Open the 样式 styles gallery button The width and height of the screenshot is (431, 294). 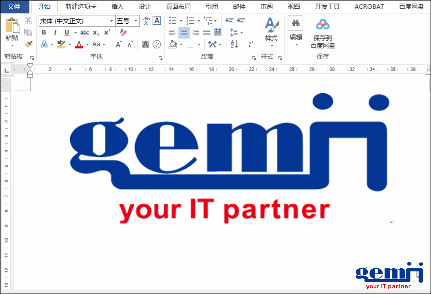click(x=271, y=30)
